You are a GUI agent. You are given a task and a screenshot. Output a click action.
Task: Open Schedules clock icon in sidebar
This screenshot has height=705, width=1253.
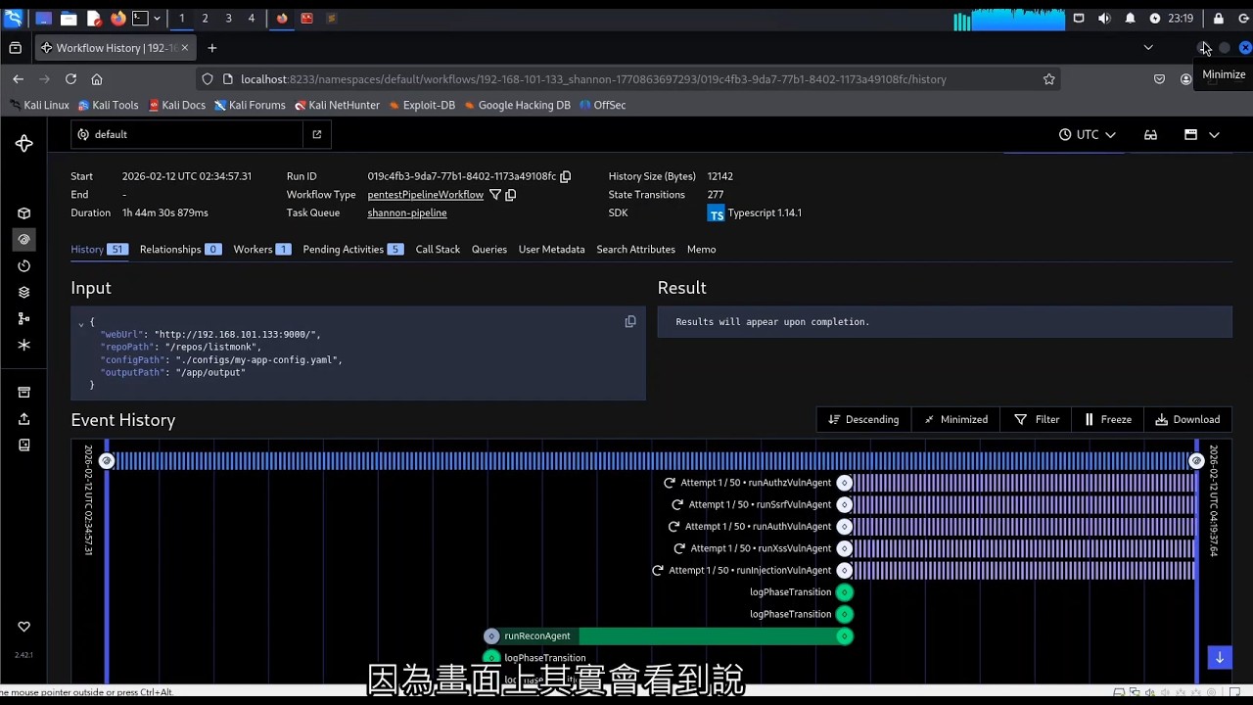point(23,265)
